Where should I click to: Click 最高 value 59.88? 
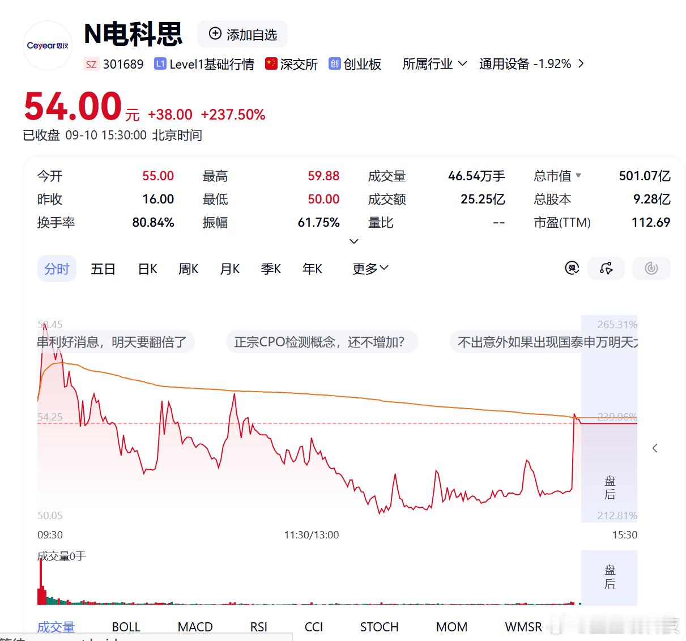pos(323,176)
